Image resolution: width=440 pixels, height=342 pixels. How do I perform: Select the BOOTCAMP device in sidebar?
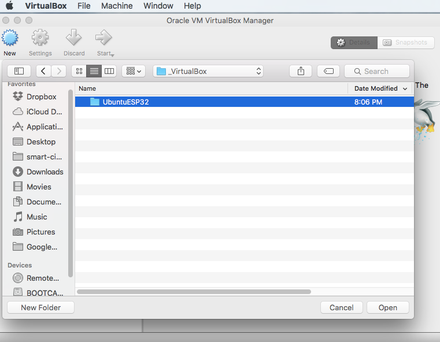[38, 293]
